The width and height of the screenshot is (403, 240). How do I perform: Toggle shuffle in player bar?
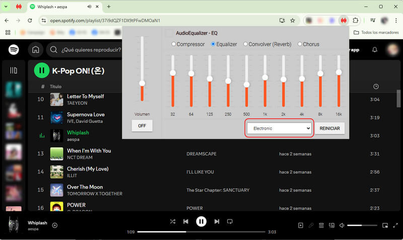point(173,221)
